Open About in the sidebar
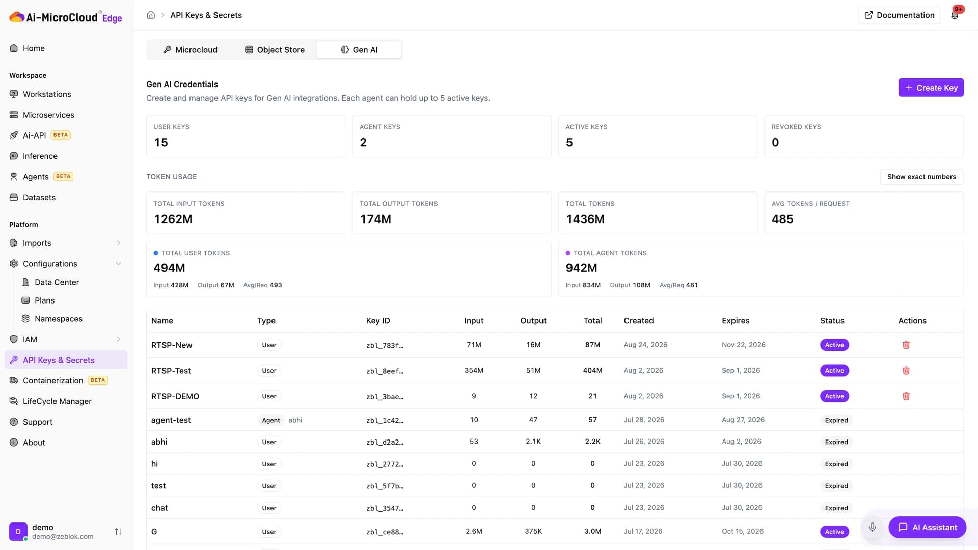978x550 pixels. click(66, 443)
